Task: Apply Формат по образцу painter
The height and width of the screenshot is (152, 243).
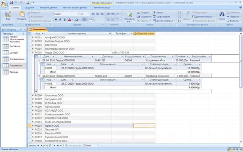Action: (39, 21)
